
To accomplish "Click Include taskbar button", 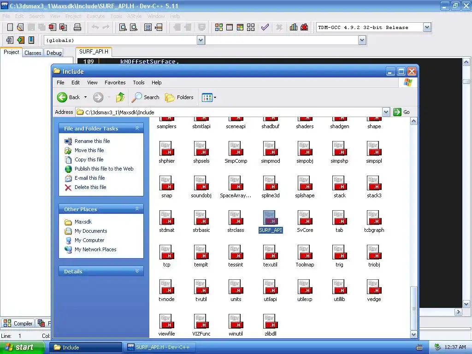I will click(85, 348).
